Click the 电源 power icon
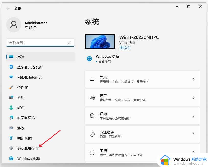Viewport: 208px width, 167px height. pyautogui.click(x=92, y=153)
